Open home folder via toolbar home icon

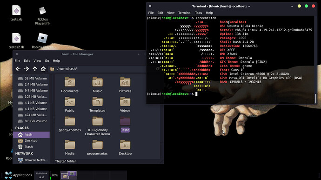click(x=43, y=69)
